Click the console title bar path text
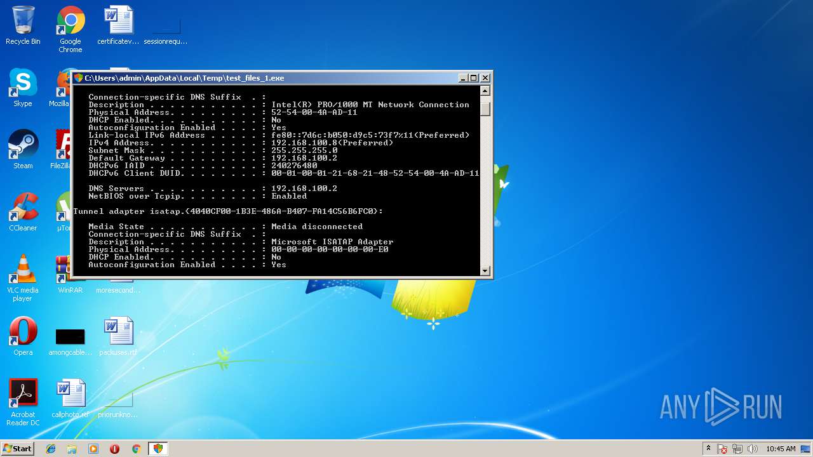The width and height of the screenshot is (813, 457). [184, 78]
